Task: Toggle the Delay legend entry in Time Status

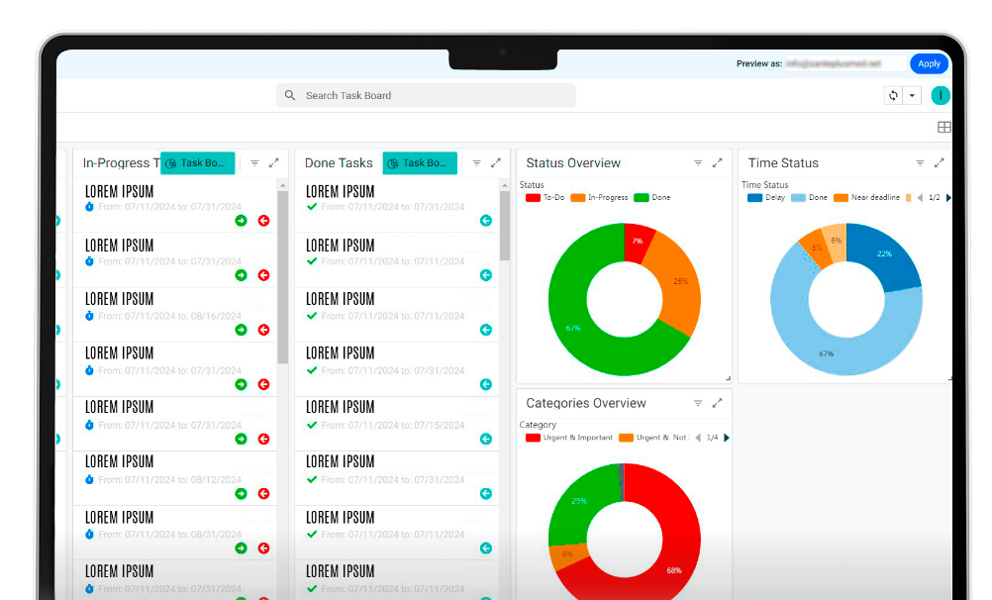Action: pos(765,198)
